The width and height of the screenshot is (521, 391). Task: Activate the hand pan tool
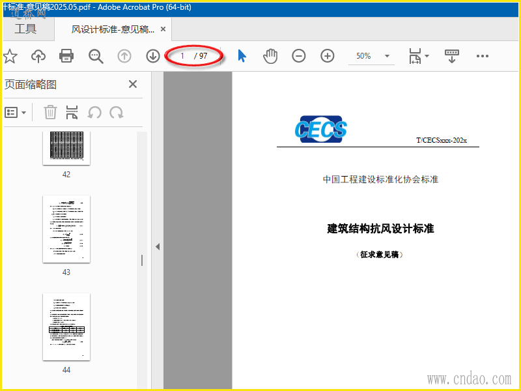[270, 56]
